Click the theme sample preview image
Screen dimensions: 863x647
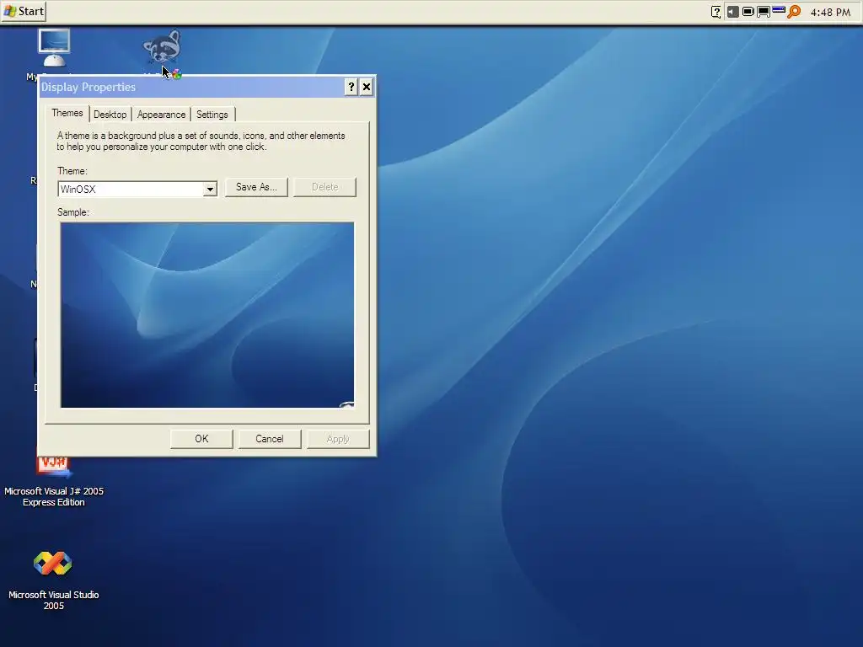[x=207, y=315]
